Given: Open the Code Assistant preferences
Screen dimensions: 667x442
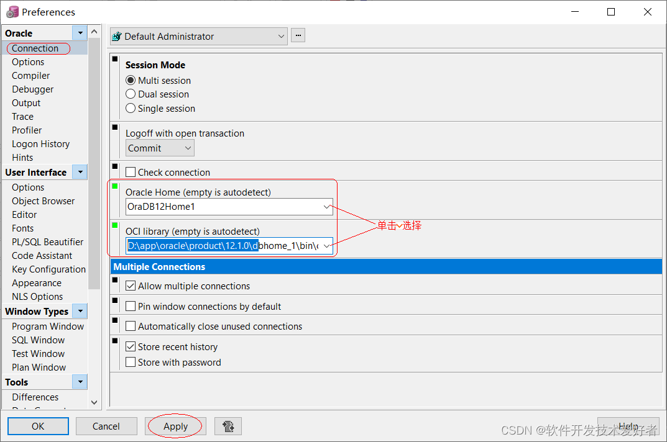Looking at the screenshot, I should (42, 255).
